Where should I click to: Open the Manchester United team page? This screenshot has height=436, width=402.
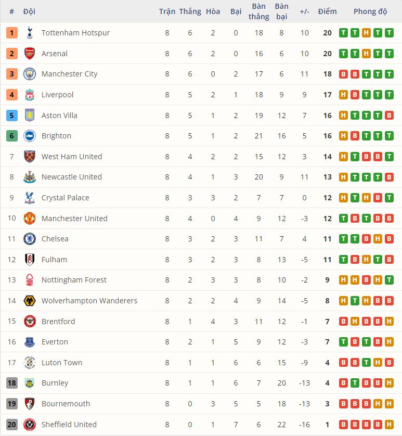[x=74, y=219]
